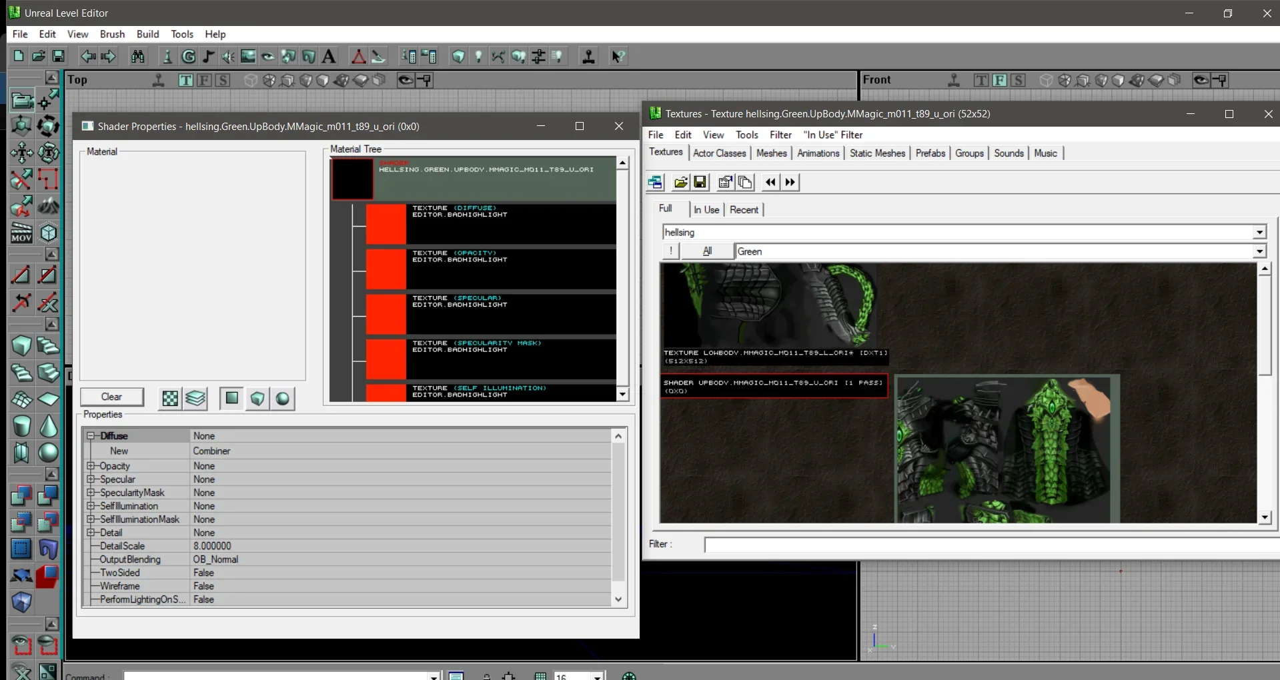Click the Material Tree scroll down arrow
1280x680 pixels.
point(622,394)
